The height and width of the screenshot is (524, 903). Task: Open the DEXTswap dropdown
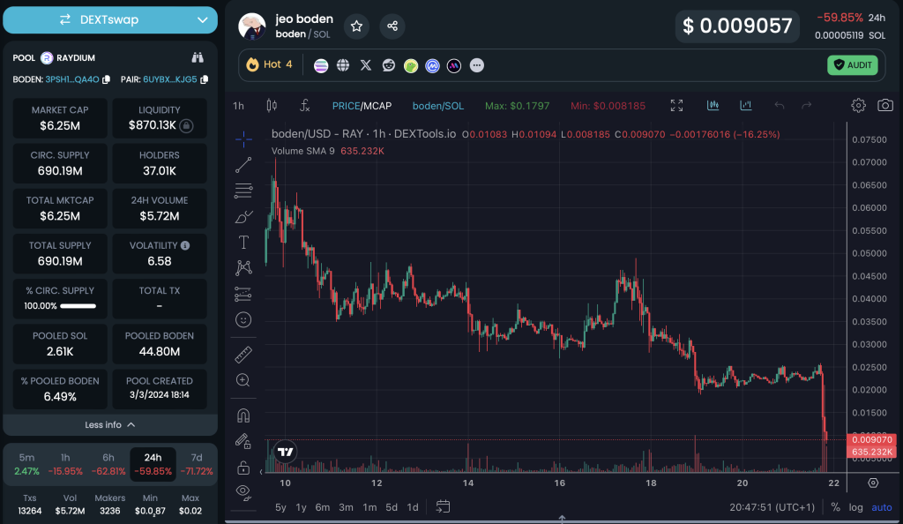109,19
